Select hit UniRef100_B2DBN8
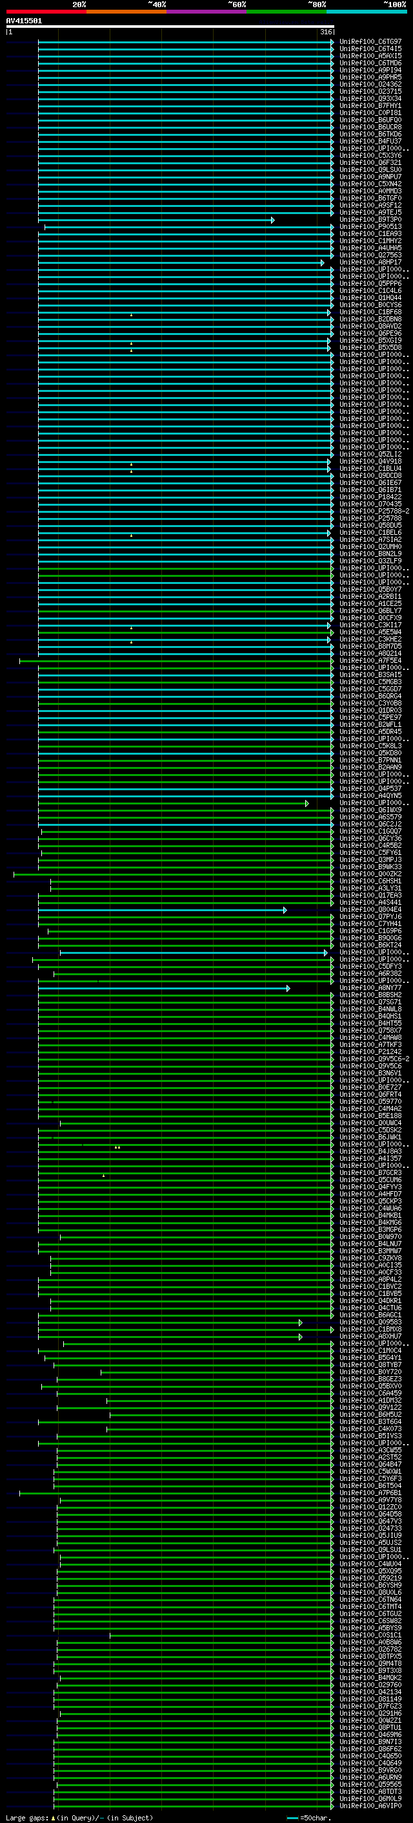The image size is (413, 1823). click(370, 319)
